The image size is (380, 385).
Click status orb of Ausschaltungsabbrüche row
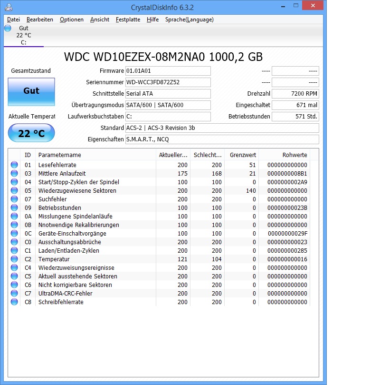14,242
